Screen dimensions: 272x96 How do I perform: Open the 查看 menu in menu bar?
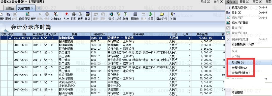[244, 2]
